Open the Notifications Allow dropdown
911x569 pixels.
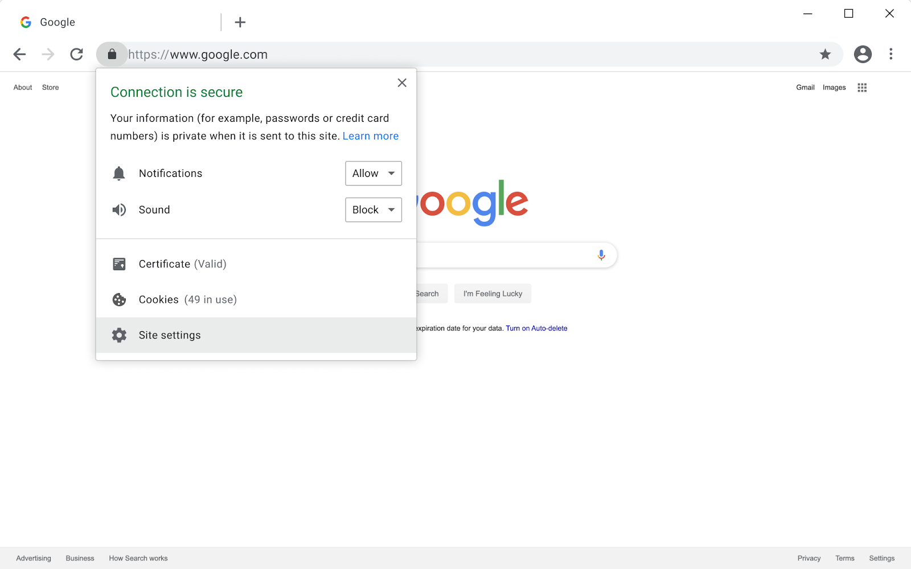click(374, 174)
